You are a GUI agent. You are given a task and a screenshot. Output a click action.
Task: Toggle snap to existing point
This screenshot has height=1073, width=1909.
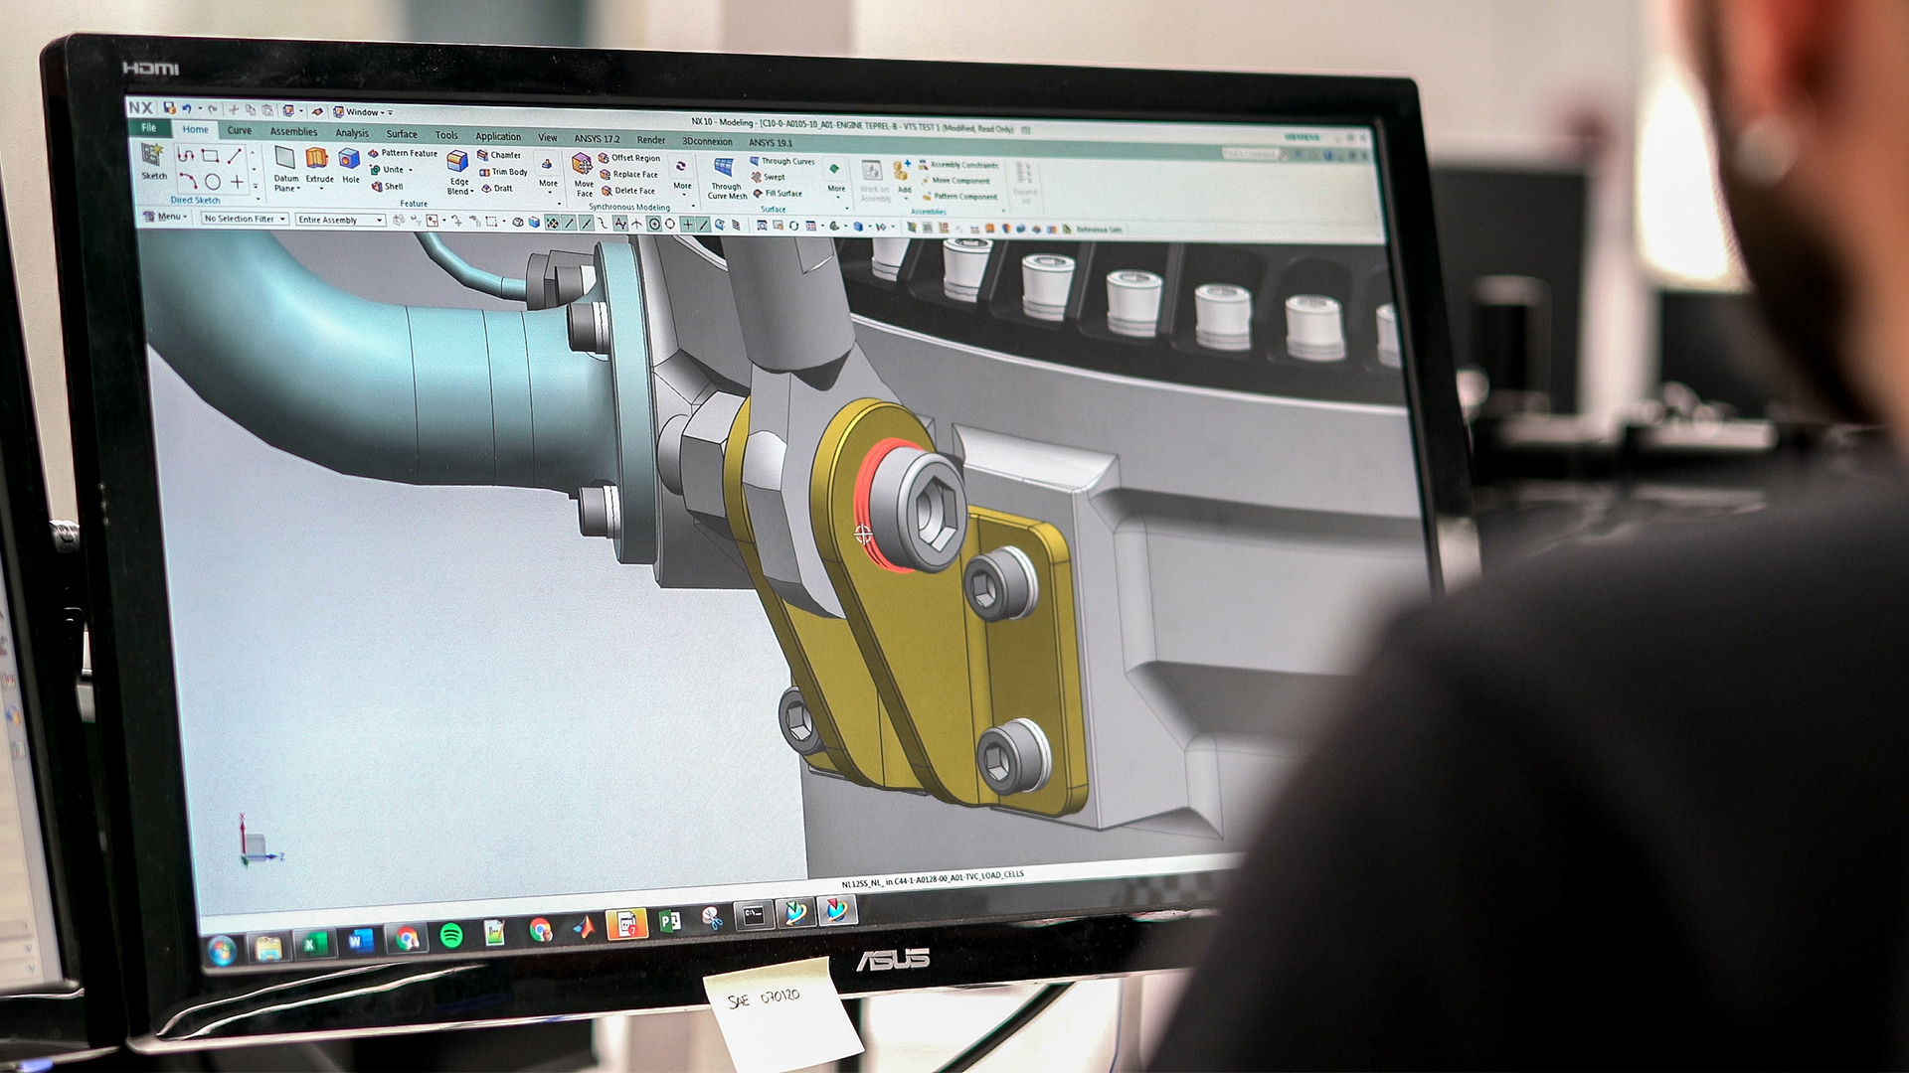688,225
